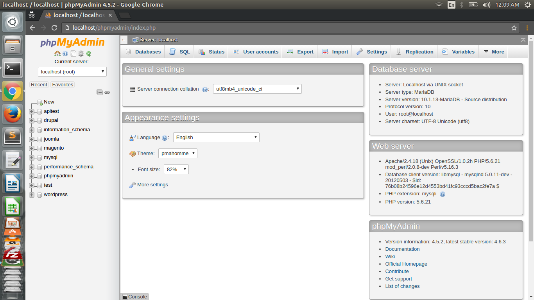This screenshot has width=534, height=300.
Task: Switch to the SQL tab
Action: 179,52
